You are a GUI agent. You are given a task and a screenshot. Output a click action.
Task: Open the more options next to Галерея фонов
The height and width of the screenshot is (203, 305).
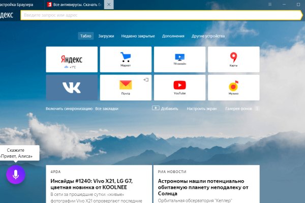257,109
